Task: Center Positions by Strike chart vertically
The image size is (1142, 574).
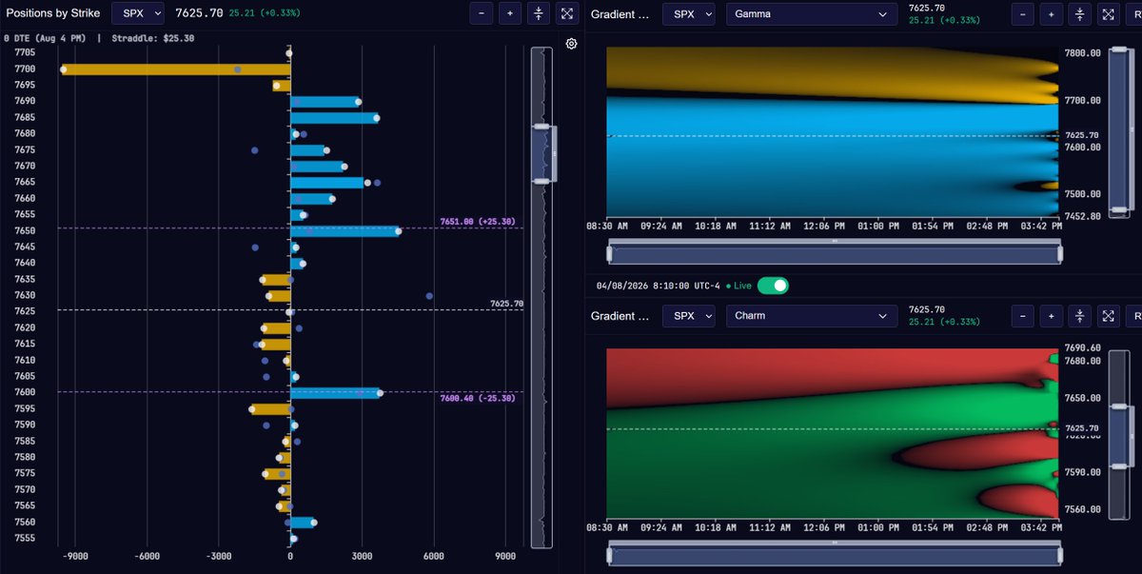Action: pyautogui.click(x=539, y=13)
